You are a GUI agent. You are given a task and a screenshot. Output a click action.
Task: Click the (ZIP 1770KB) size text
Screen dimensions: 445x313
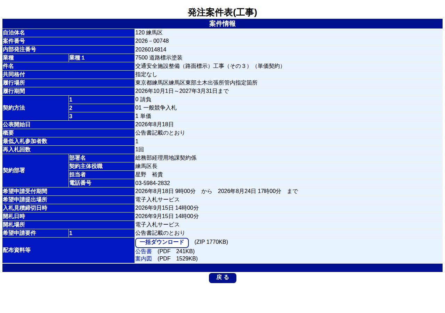click(211, 242)
